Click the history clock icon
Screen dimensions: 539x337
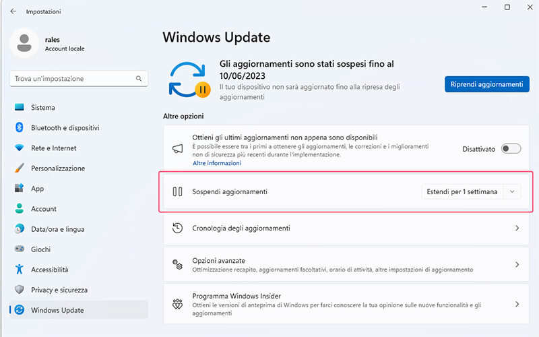(x=177, y=228)
